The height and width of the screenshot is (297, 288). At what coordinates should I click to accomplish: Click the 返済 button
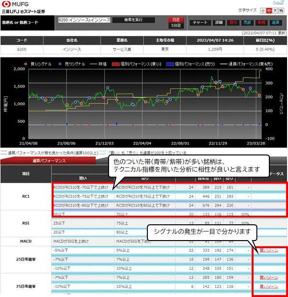pyautogui.click(x=276, y=22)
